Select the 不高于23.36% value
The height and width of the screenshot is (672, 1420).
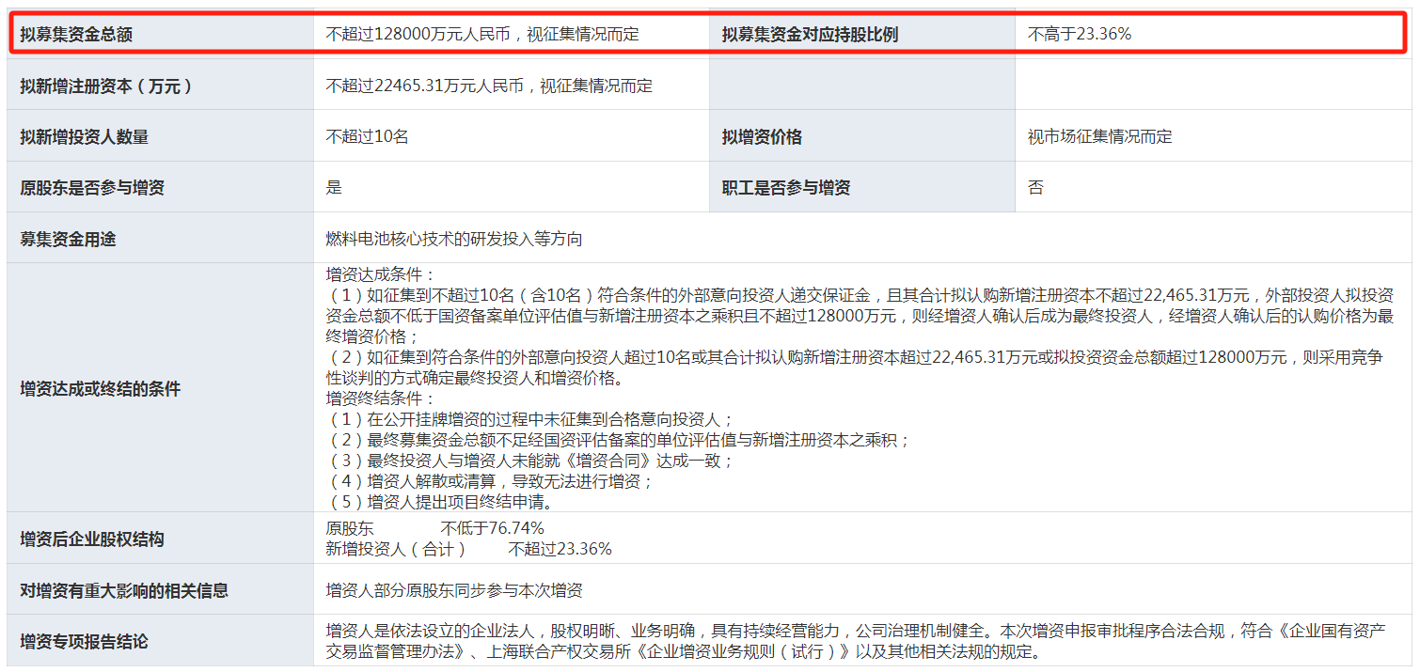(1080, 35)
